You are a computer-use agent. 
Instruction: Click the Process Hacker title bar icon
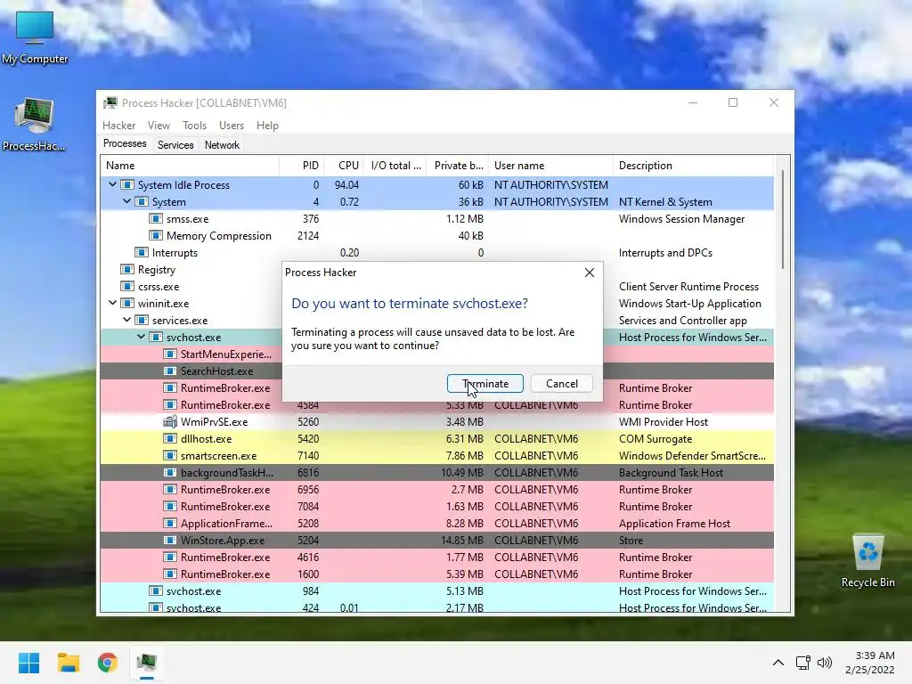[x=110, y=103]
